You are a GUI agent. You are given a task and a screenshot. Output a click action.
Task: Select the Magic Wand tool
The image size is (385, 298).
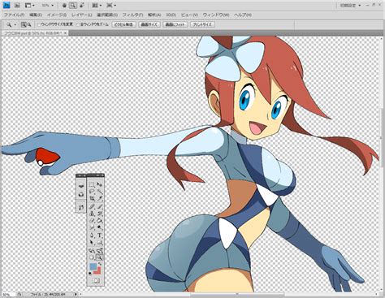tap(100, 192)
